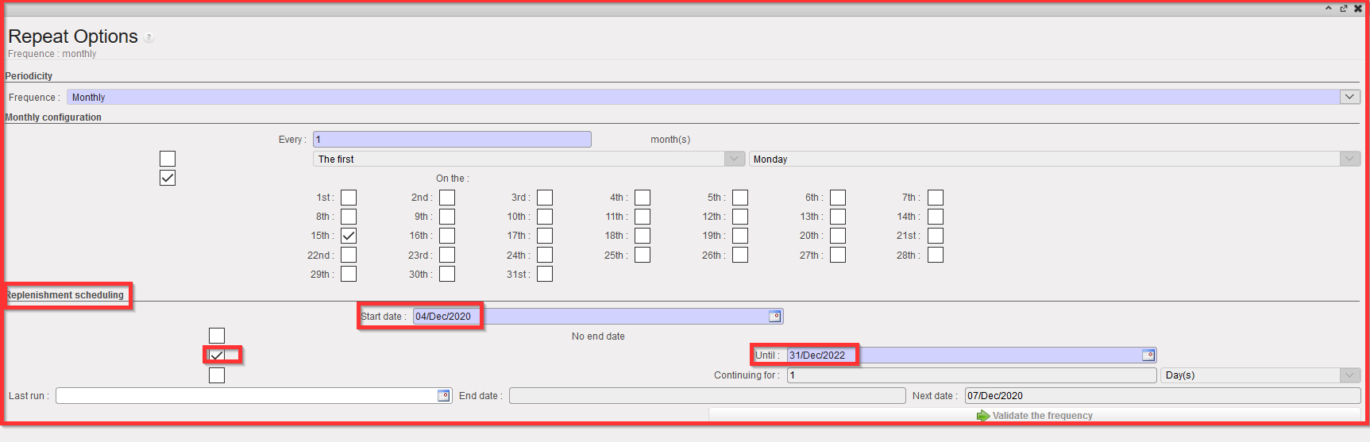The height and width of the screenshot is (442, 1370).
Task: Uncheck the 15th day checkbox
Action: point(349,236)
